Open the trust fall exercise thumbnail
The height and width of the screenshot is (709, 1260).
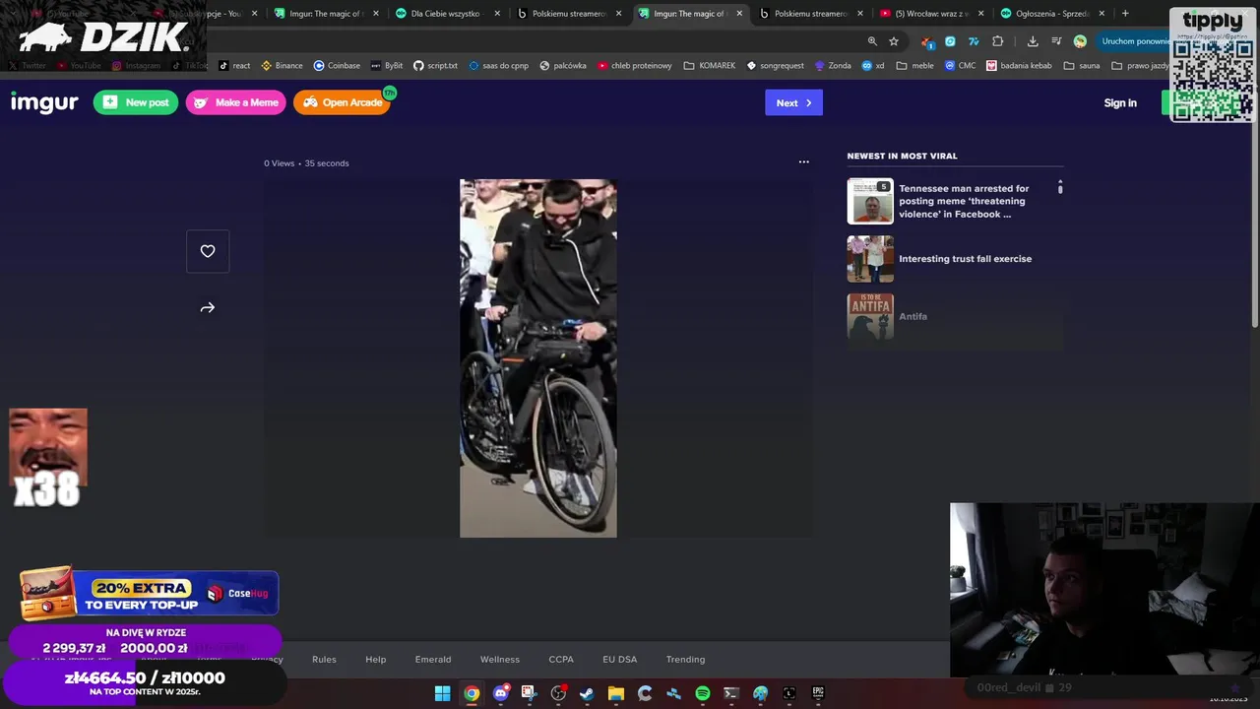870,259
